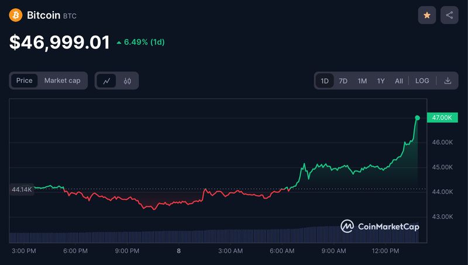The image size is (468, 265).
Task: Click the orange Bitcoin logo
Action: (x=16, y=15)
